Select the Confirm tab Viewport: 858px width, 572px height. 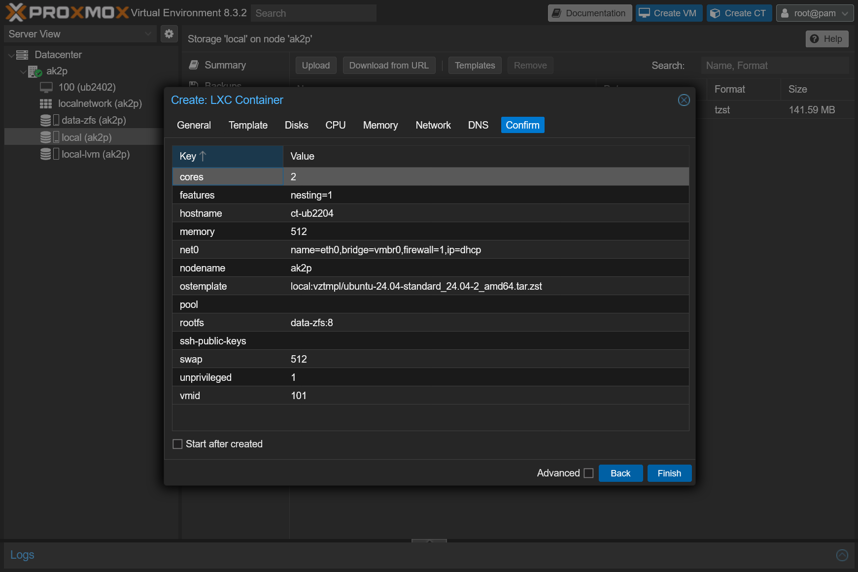pyautogui.click(x=522, y=125)
